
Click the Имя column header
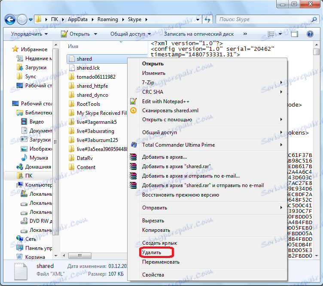(73, 46)
